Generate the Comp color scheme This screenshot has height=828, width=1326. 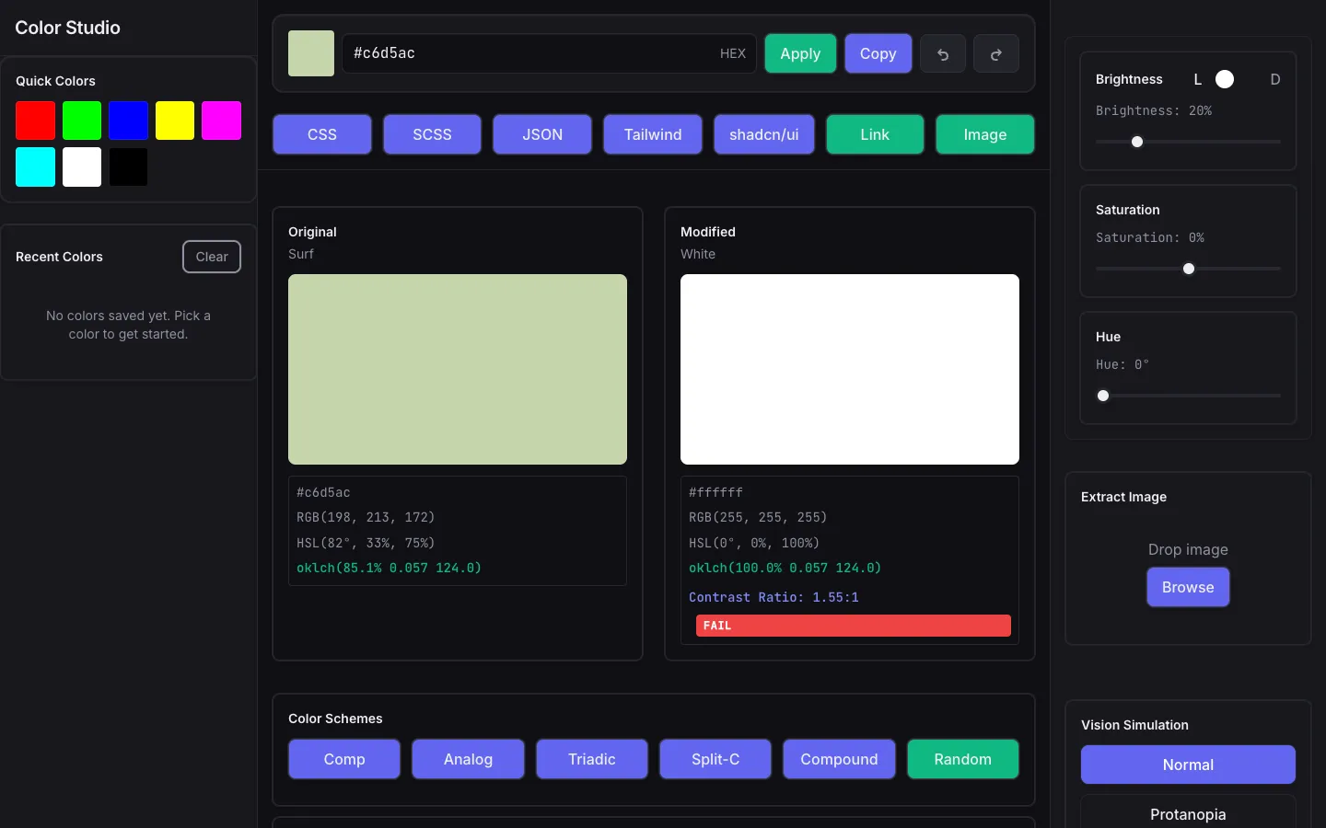point(344,759)
